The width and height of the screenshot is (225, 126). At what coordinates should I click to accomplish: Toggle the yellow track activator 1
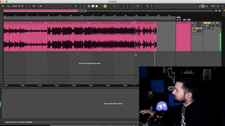coord(207,23)
